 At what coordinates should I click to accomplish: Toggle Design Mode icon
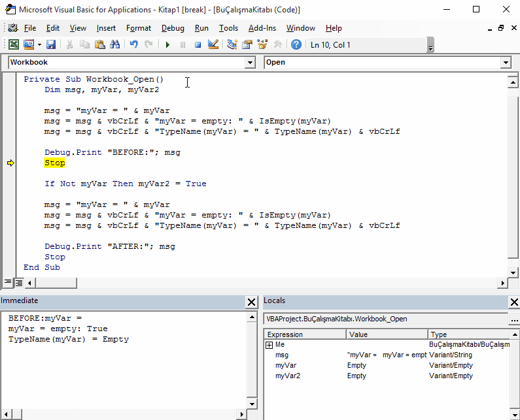pyautogui.click(x=213, y=44)
